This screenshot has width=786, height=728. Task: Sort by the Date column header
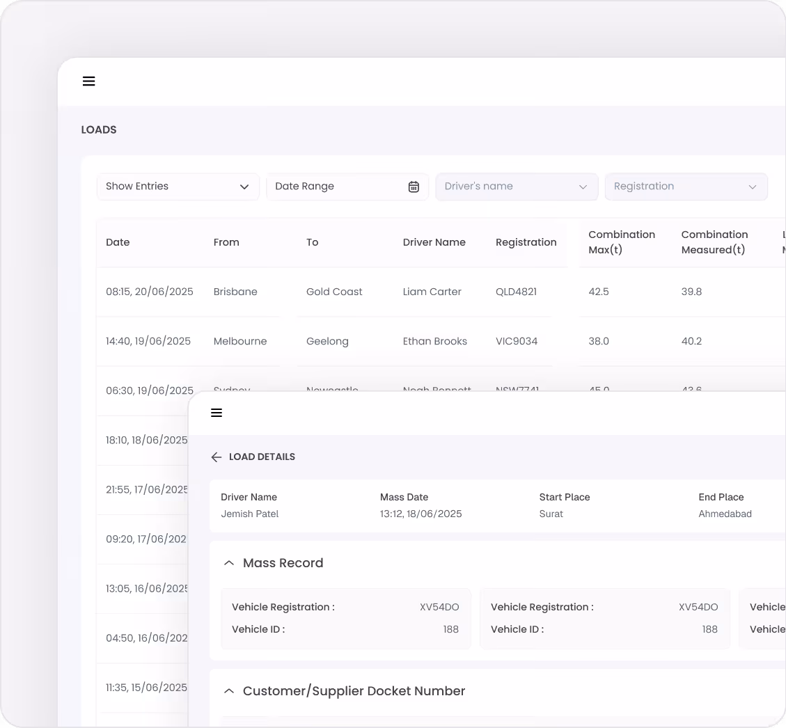click(x=118, y=242)
